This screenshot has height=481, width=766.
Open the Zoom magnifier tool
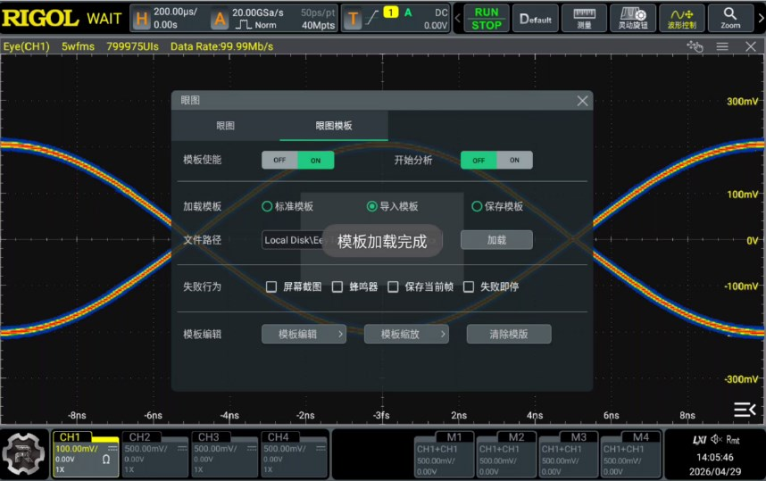(730, 18)
